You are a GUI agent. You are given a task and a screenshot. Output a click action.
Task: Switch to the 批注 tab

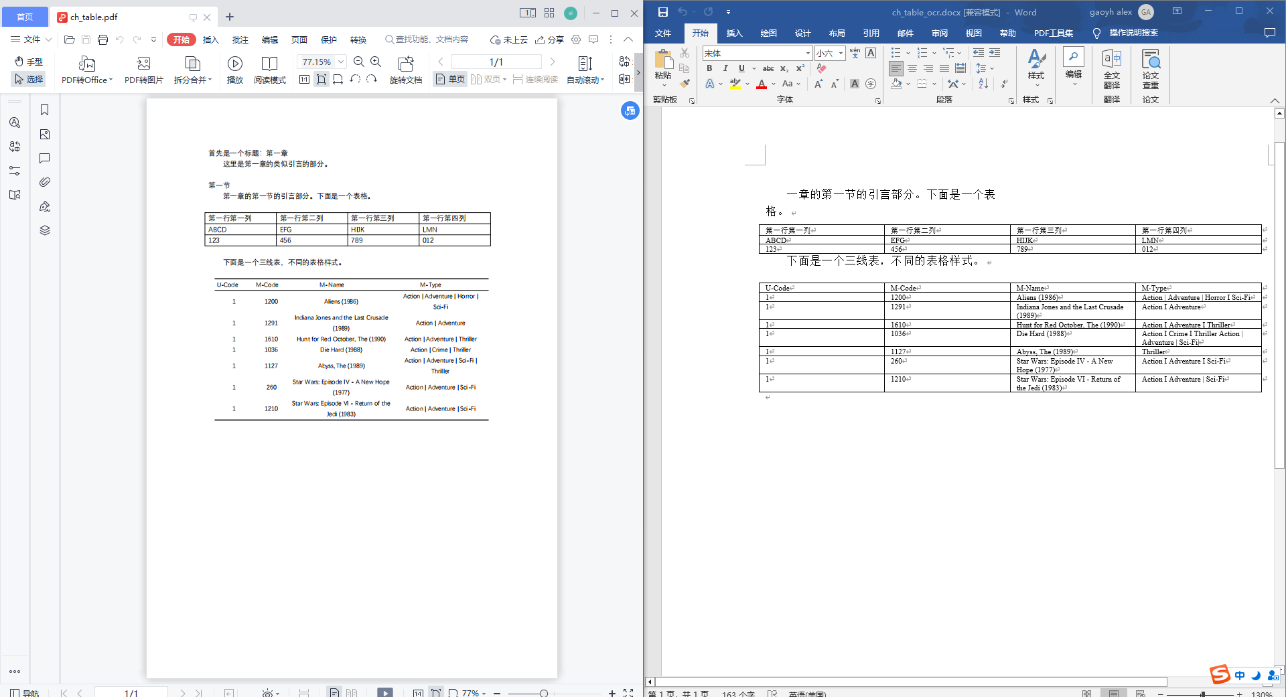click(x=240, y=40)
